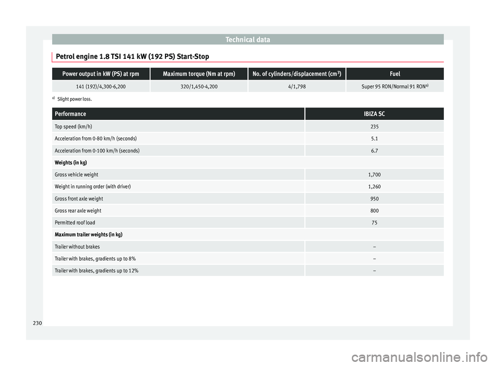
Task: Select the 'Gross front axle weight' label
Action: 79,199
